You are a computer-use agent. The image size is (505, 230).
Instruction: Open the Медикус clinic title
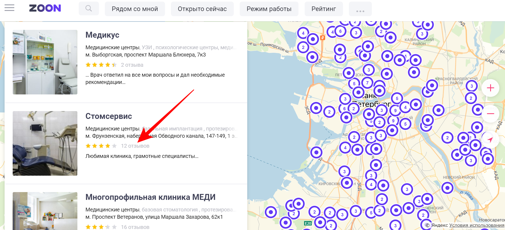click(102, 35)
